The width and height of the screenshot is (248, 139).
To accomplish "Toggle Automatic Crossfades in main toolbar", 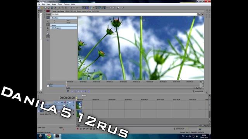I will coord(87,8).
